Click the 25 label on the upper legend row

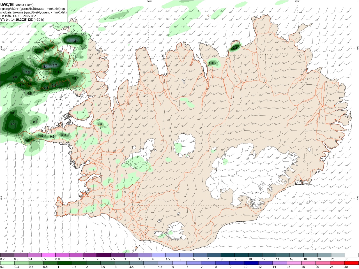[x=333, y=259]
